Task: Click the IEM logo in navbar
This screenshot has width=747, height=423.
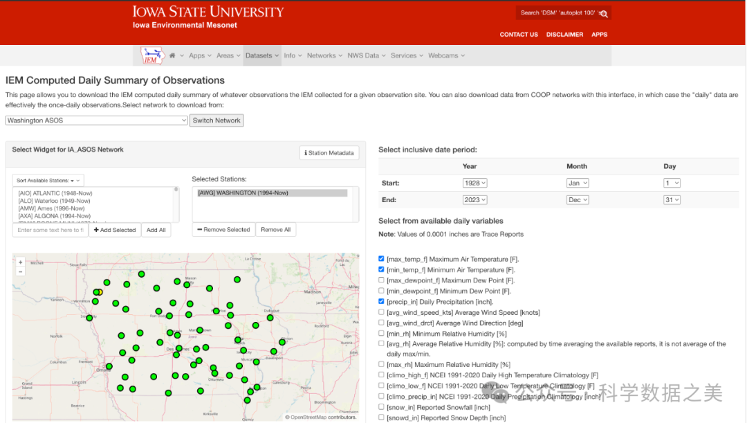Action: [x=152, y=55]
